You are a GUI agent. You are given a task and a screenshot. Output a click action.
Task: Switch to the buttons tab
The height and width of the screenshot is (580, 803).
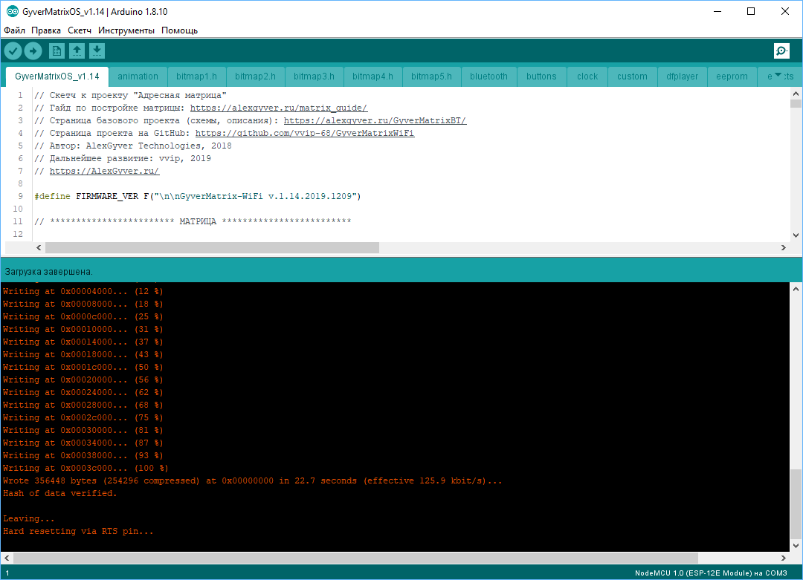tap(541, 76)
